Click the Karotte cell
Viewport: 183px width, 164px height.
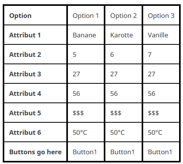[x=123, y=35]
